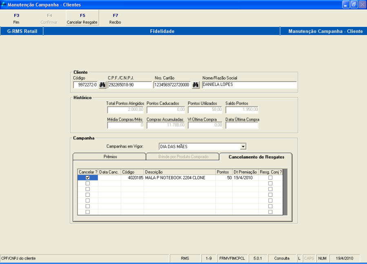This screenshot has height=264, width=367.
Task: Click the Total Pontos Atingidos field
Action: (126, 110)
